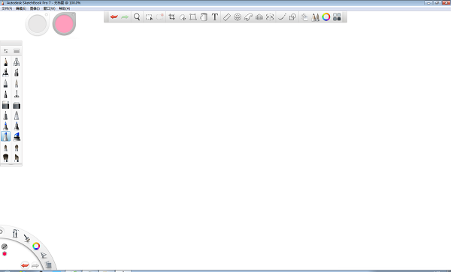The height and width of the screenshot is (272, 451).
Task: Choose the rectangular Select tool
Action: [x=149, y=17]
